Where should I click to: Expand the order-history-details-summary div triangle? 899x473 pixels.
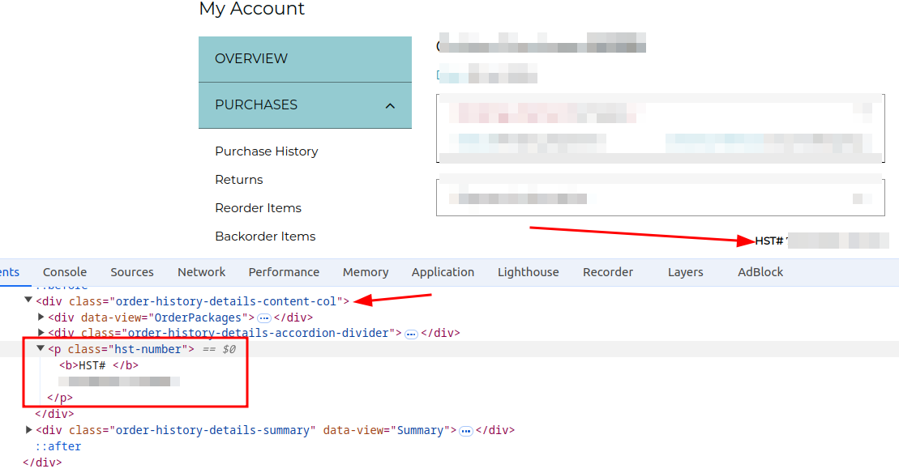tap(29, 430)
